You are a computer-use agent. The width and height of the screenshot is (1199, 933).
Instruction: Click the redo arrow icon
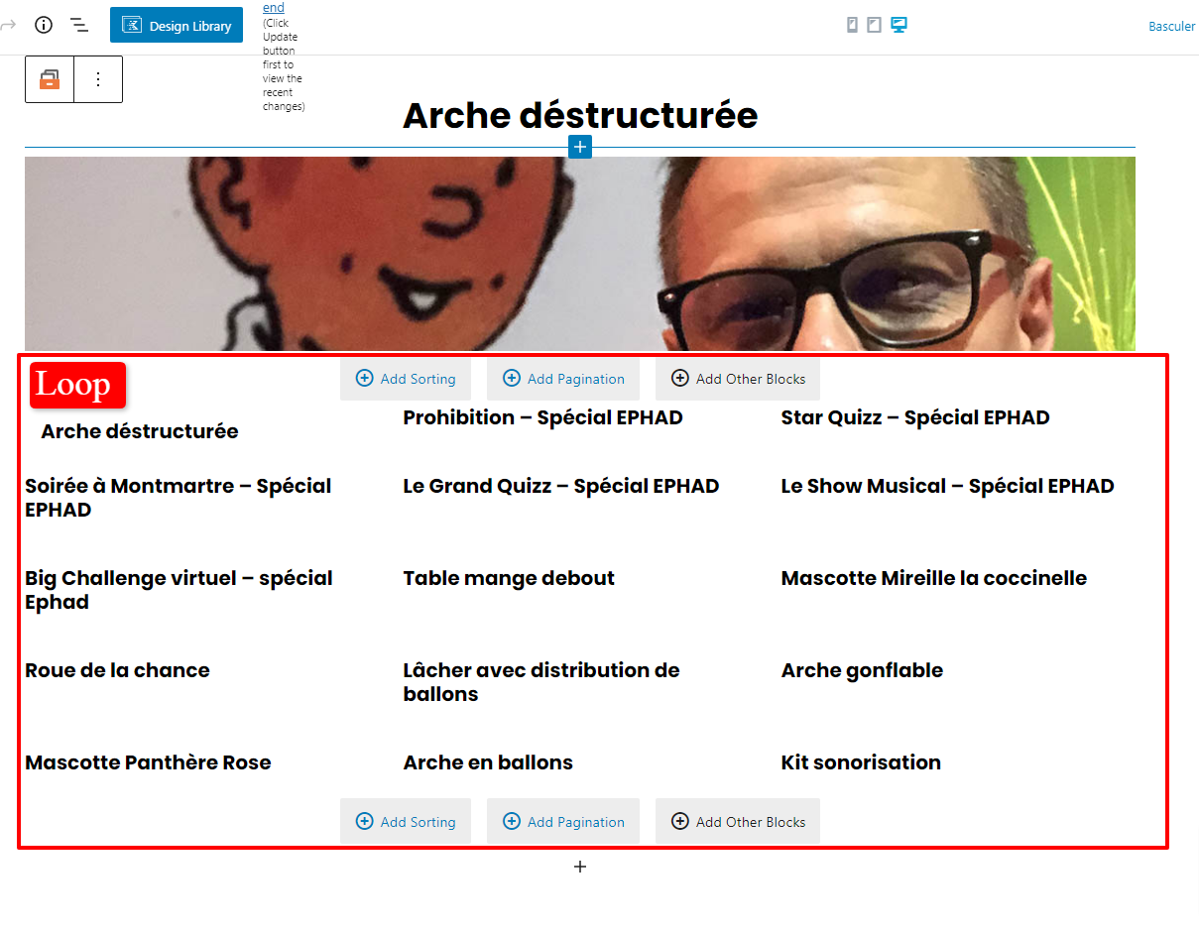[x=8, y=25]
